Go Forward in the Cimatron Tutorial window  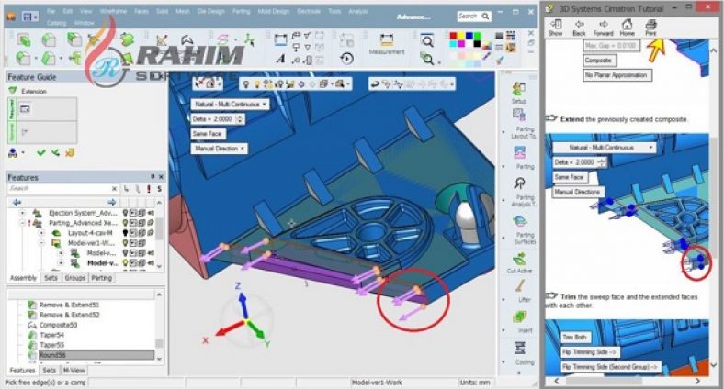(x=603, y=28)
